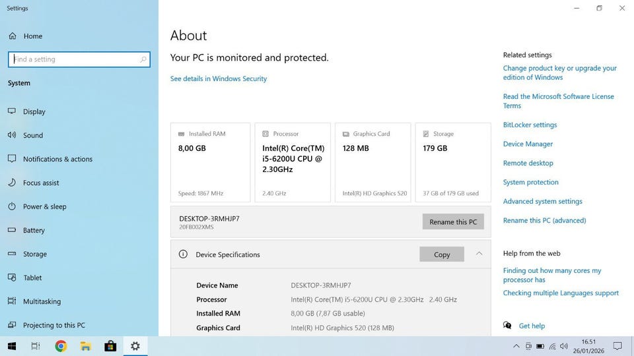Viewport: 634px width, 356px height.
Task: Open System protection link
Action: (530, 182)
